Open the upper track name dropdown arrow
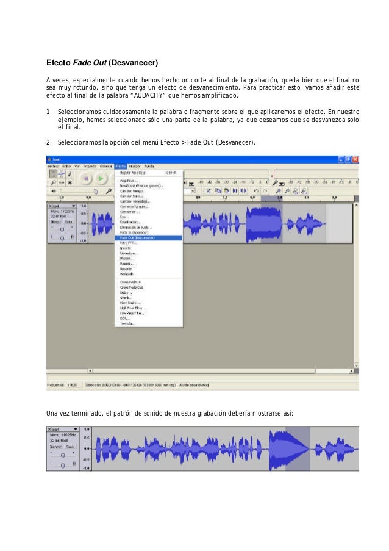Viewport: 389px width, 551px height. pos(73,206)
